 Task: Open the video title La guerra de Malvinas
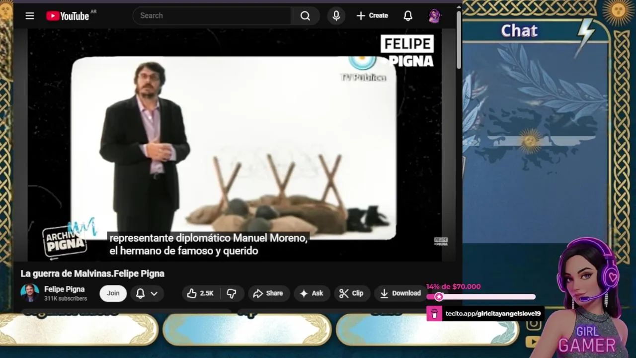click(x=92, y=273)
